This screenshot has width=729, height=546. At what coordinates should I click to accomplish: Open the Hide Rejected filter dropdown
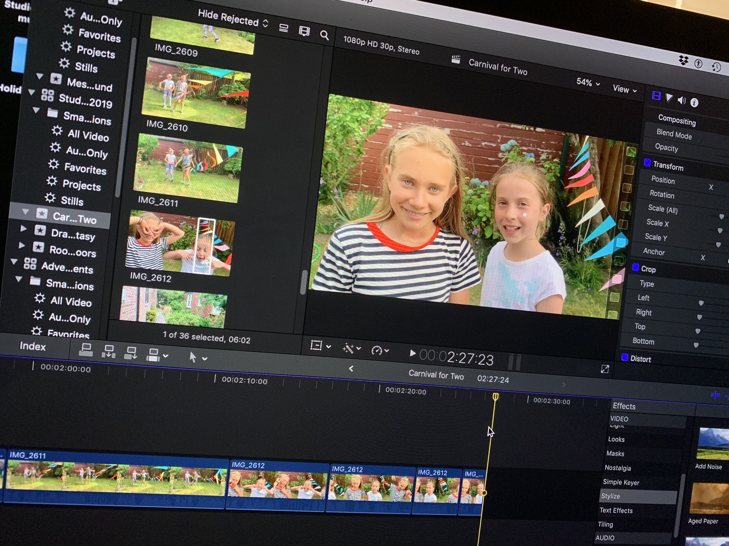pyautogui.click(x=233, y=19)
